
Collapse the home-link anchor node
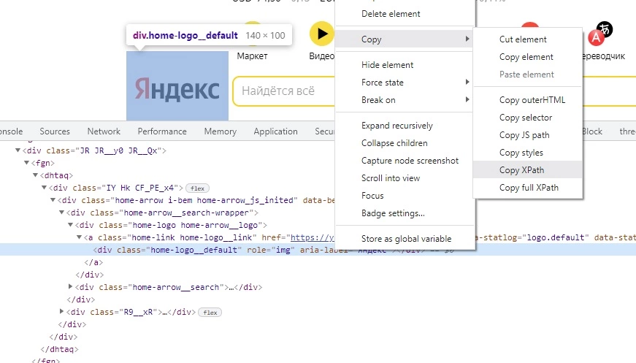(x=79, y=237)
